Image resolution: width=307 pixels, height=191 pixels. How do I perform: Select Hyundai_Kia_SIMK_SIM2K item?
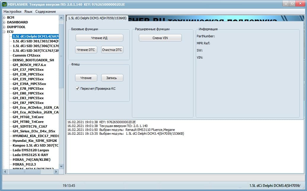[35, 141]
